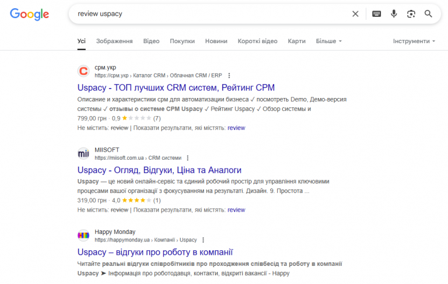Click 'review' link under срм.укр result
Screen dimensions: 448x284
click(x=236, y=128)
